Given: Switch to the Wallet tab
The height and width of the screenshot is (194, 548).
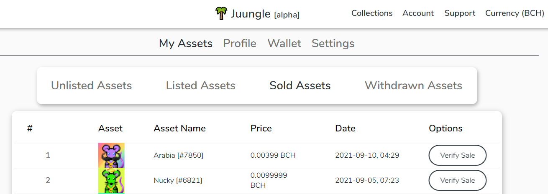Looking at the screenshot, I should click(284, 43).
